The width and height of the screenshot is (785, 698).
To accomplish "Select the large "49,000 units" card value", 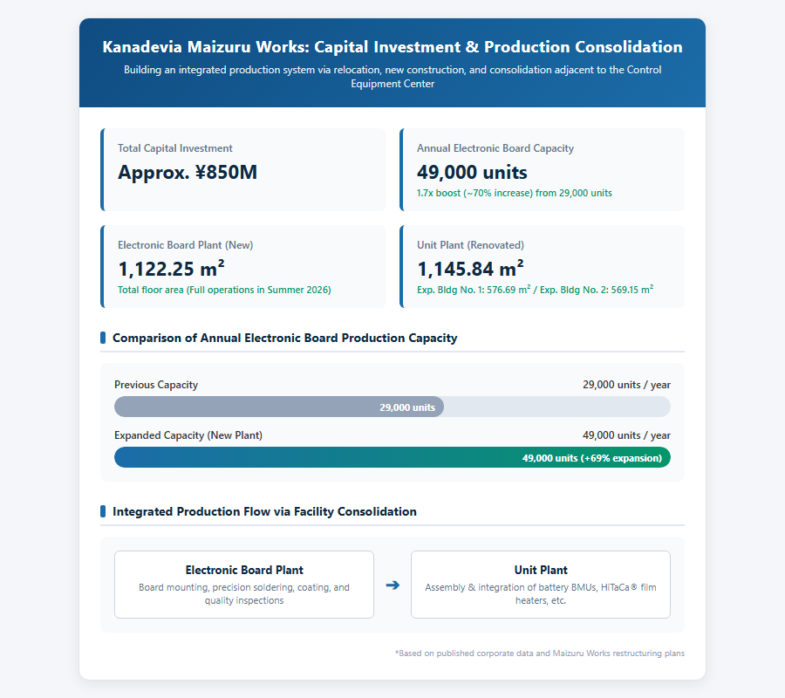I will [x=472, y=172].
